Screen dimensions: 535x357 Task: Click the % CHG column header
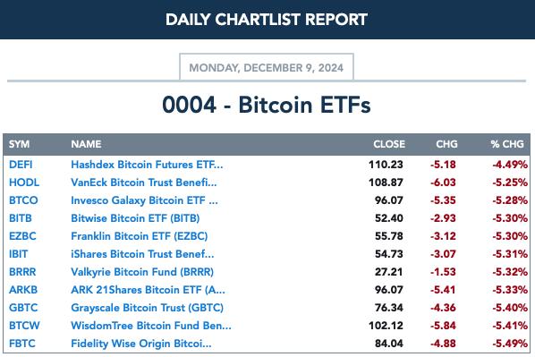pos(507,144)
